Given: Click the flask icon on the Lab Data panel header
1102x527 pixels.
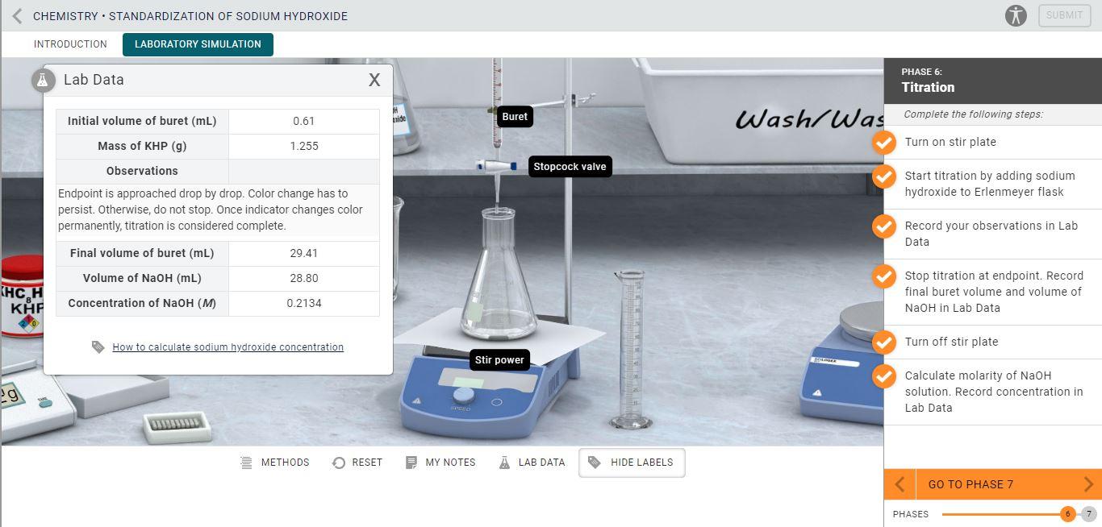Looking at the screenshot, I should tap(42, 79).
